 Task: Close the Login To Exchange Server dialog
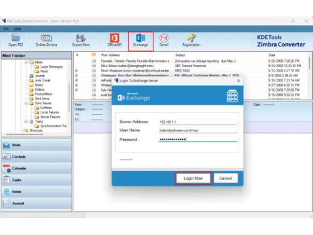click(x=239, y=81)
